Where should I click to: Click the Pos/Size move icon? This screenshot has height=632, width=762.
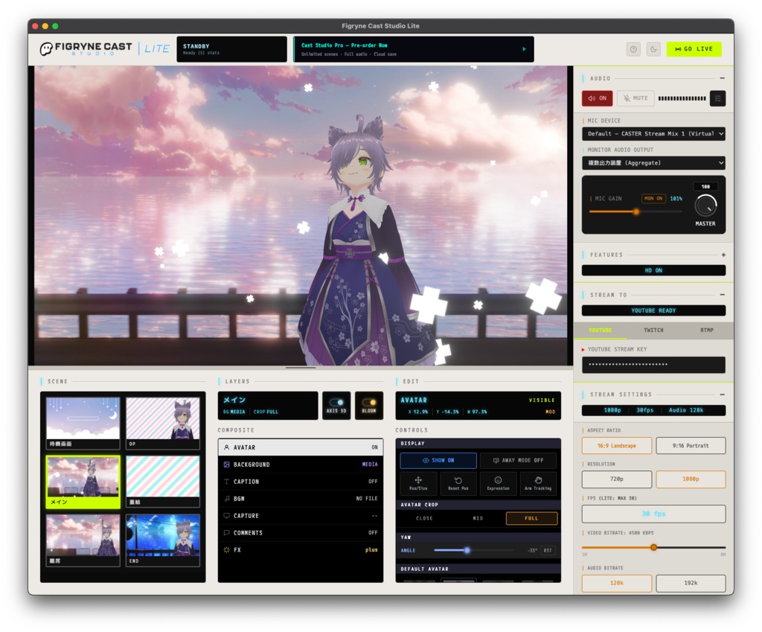click(418, 483)
